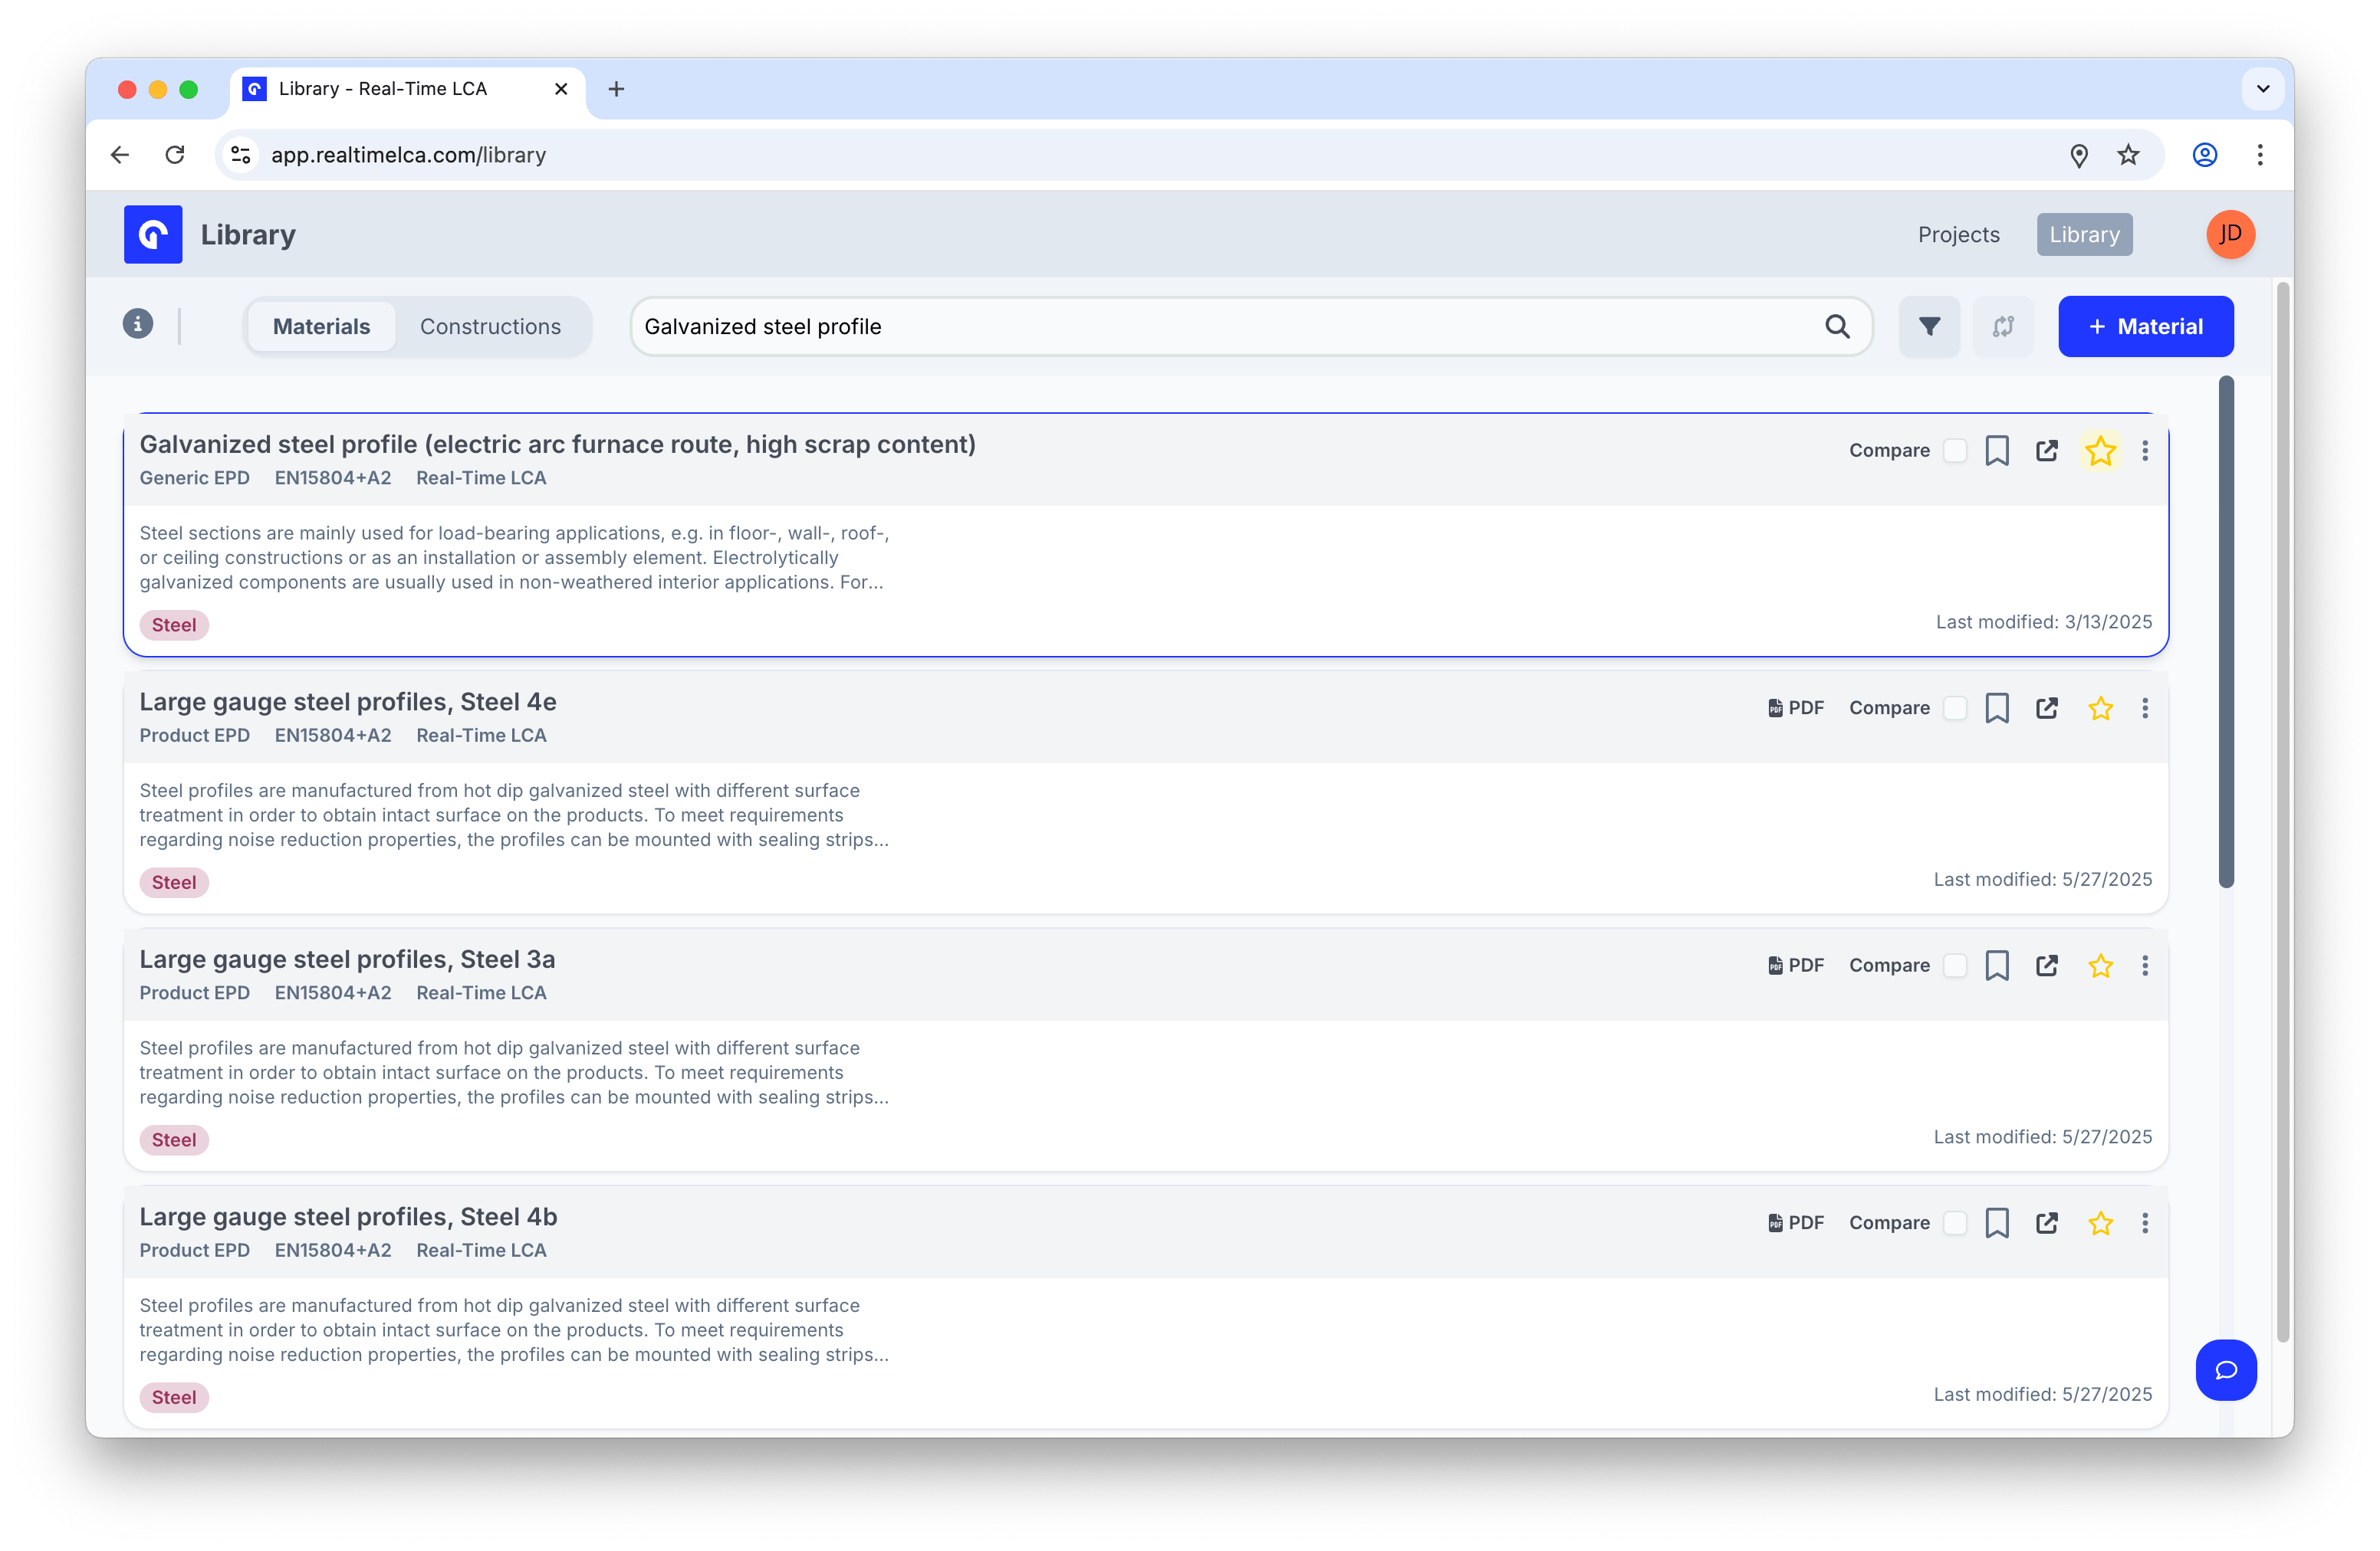Add a new Material
Screen dimensions: 2380x1551
pyautogui.click(x=2146, y=326)
